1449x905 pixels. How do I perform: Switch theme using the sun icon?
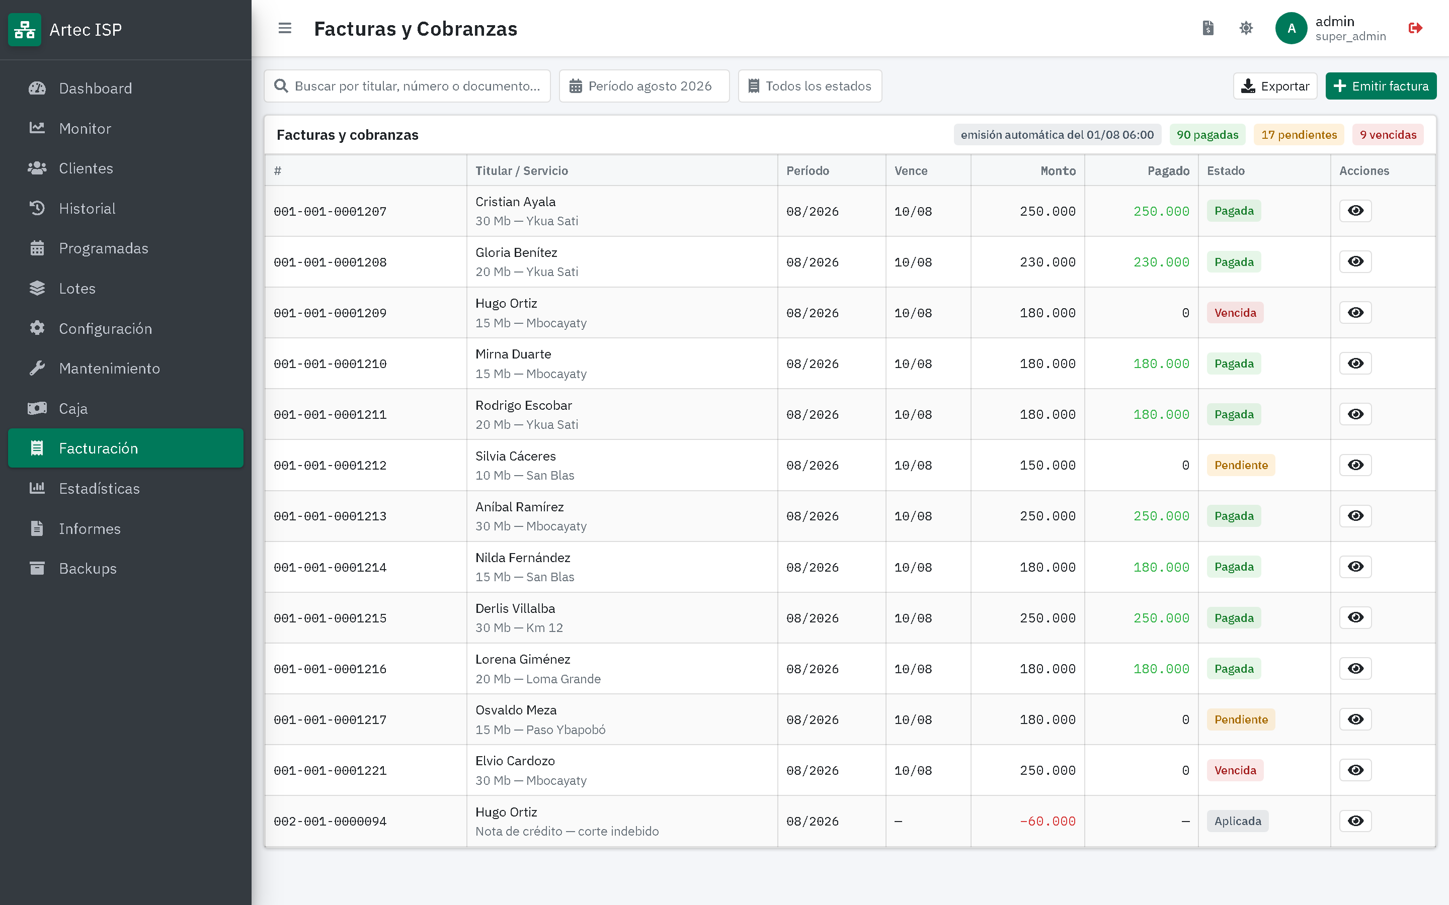coord(1246,28)
